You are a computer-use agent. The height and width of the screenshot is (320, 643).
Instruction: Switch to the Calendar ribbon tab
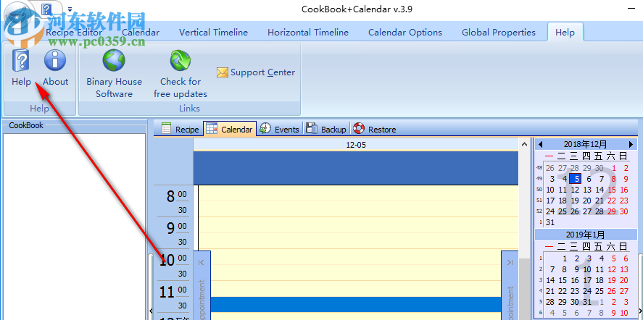pos(141,33)
